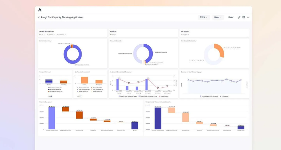The height and width of the screenshot is (150, 281).
Task: Click info icon beside Resource Capacity title
Action: (x=123, y=41)
